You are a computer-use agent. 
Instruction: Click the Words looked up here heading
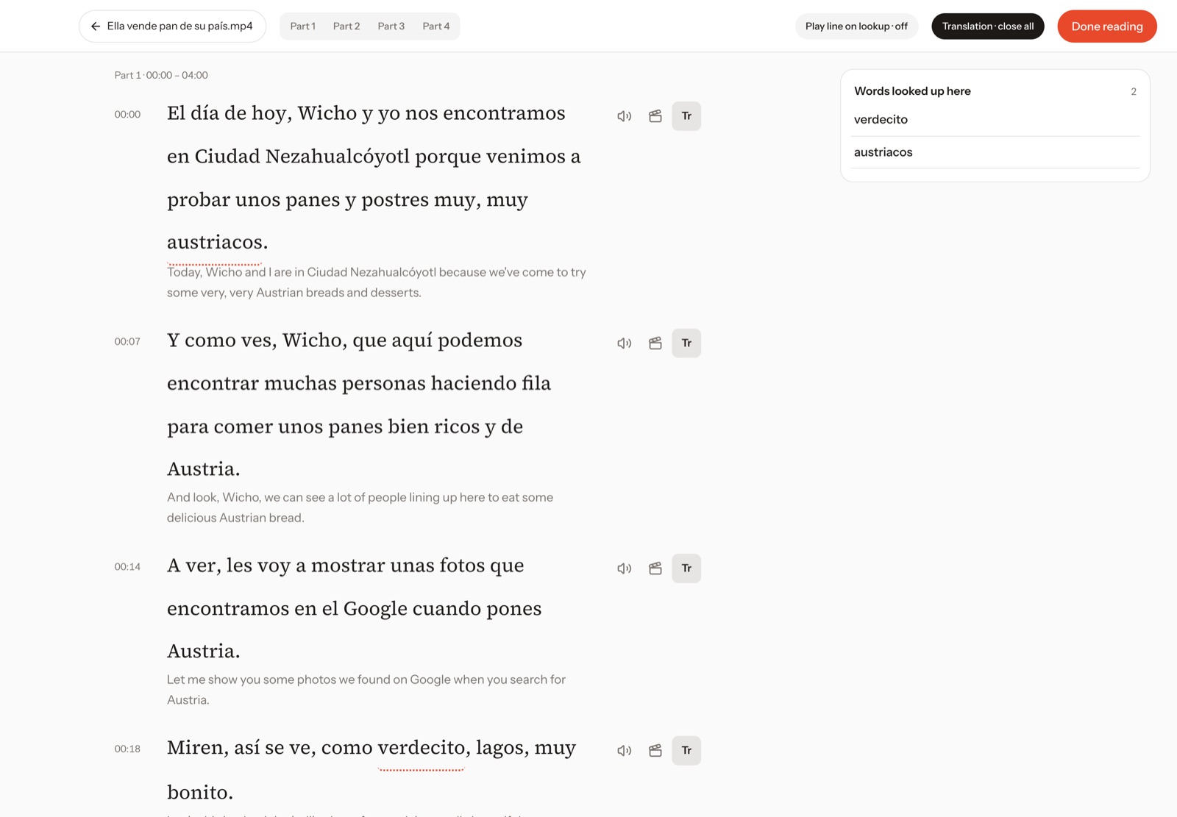(x=912, y=91)
